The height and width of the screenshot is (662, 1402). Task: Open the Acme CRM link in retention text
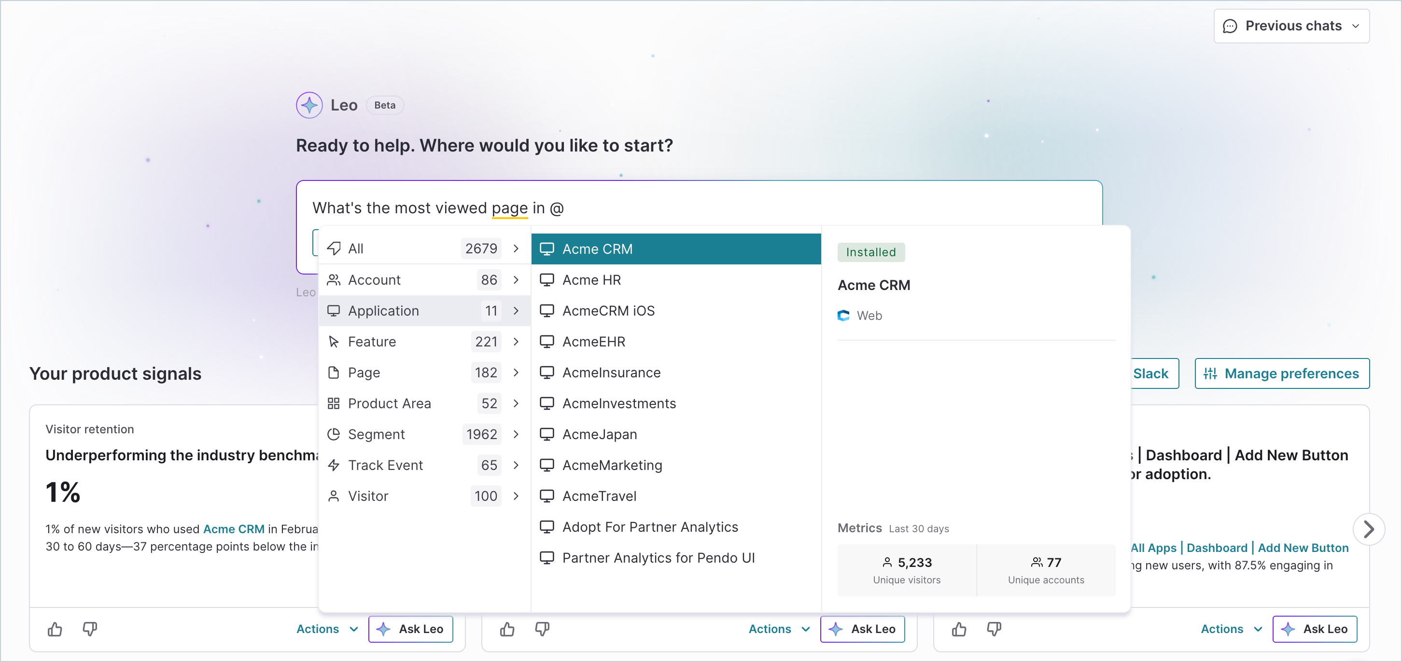234,529
